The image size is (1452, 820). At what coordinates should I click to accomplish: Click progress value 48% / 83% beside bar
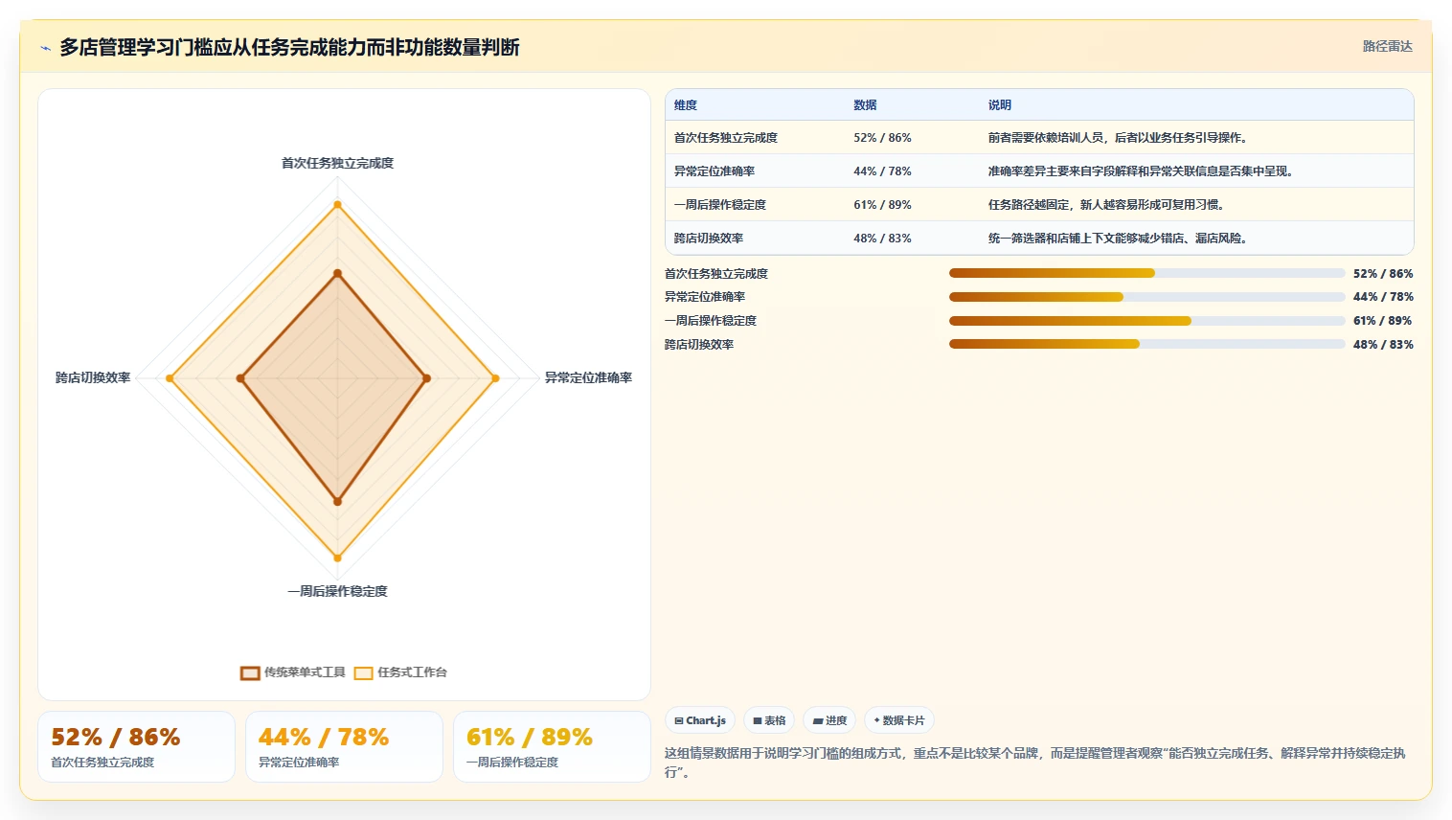(1383, 345)
